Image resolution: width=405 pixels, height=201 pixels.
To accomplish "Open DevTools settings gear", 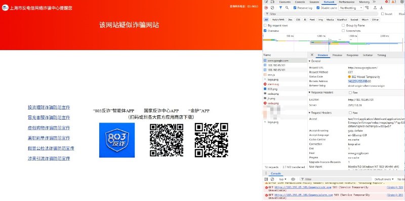I will point(402,2).
